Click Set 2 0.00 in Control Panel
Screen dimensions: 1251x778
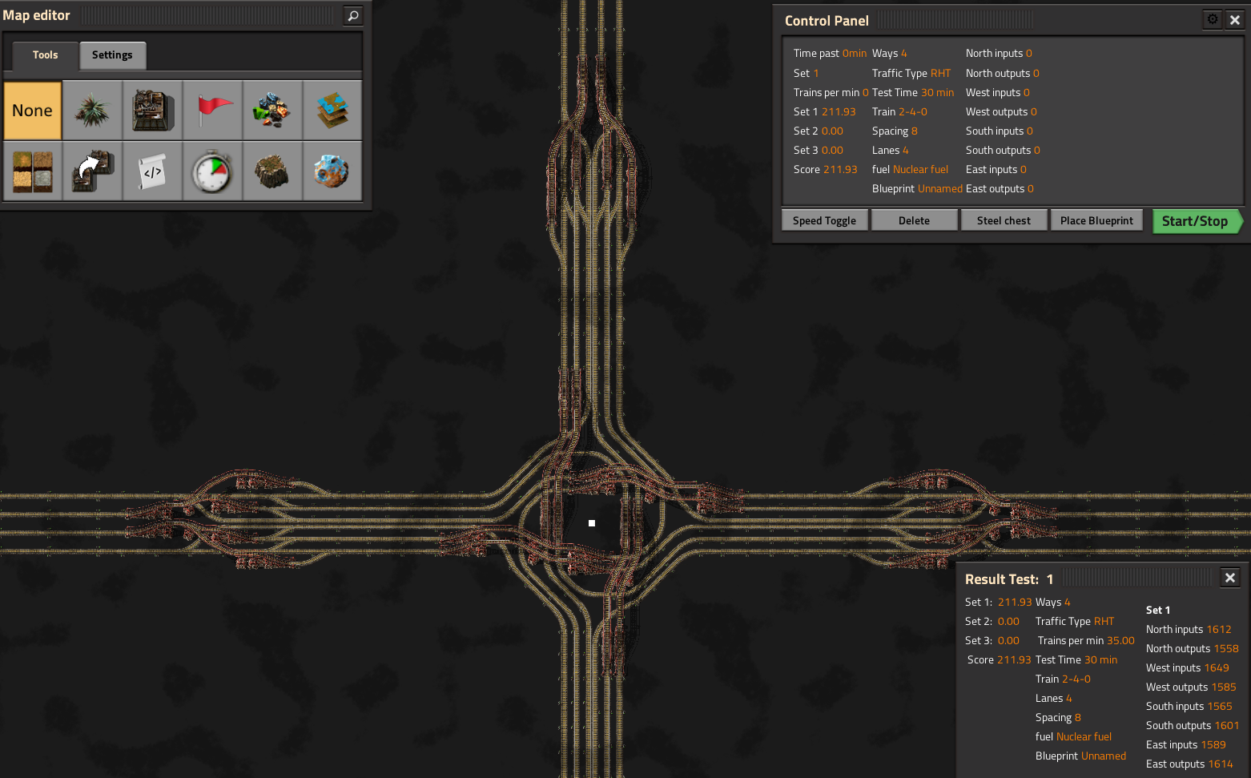pyautogui.click(x=818, y=131)
